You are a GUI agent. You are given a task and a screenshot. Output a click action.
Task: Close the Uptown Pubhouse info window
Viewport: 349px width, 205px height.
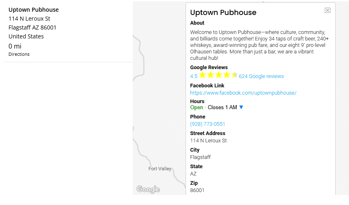pyautogui.click(x=328, y=11)
